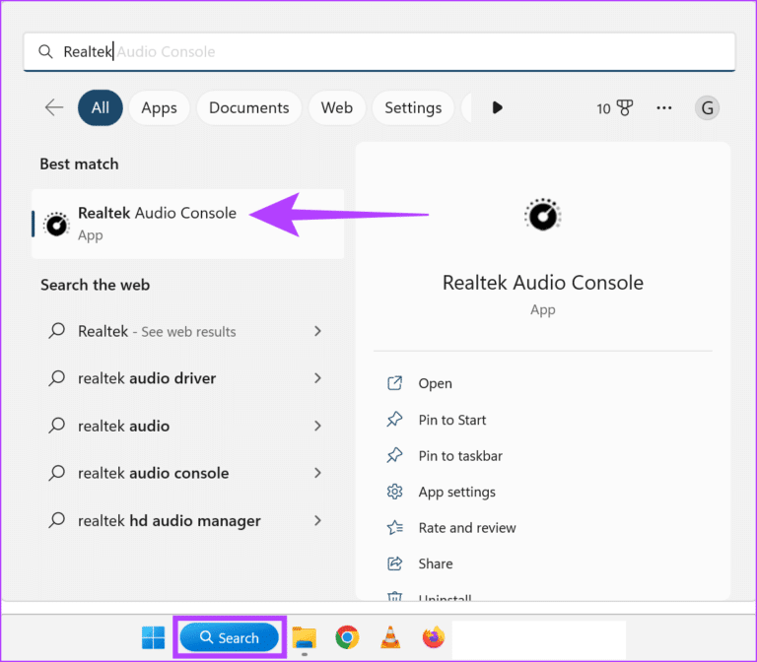Click the large Realtek icon in preview pane
The image size is (757, 662).
543,215
